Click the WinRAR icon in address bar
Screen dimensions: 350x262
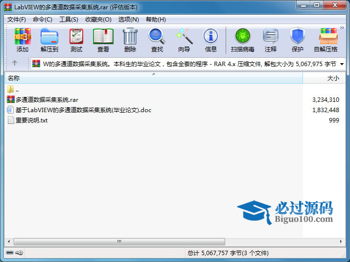36,64
